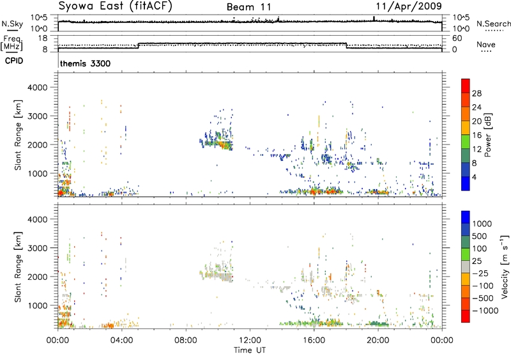Select the red bottom segment of Velocity colorbar
The image size is (511, 354).
tap(466, 316)
